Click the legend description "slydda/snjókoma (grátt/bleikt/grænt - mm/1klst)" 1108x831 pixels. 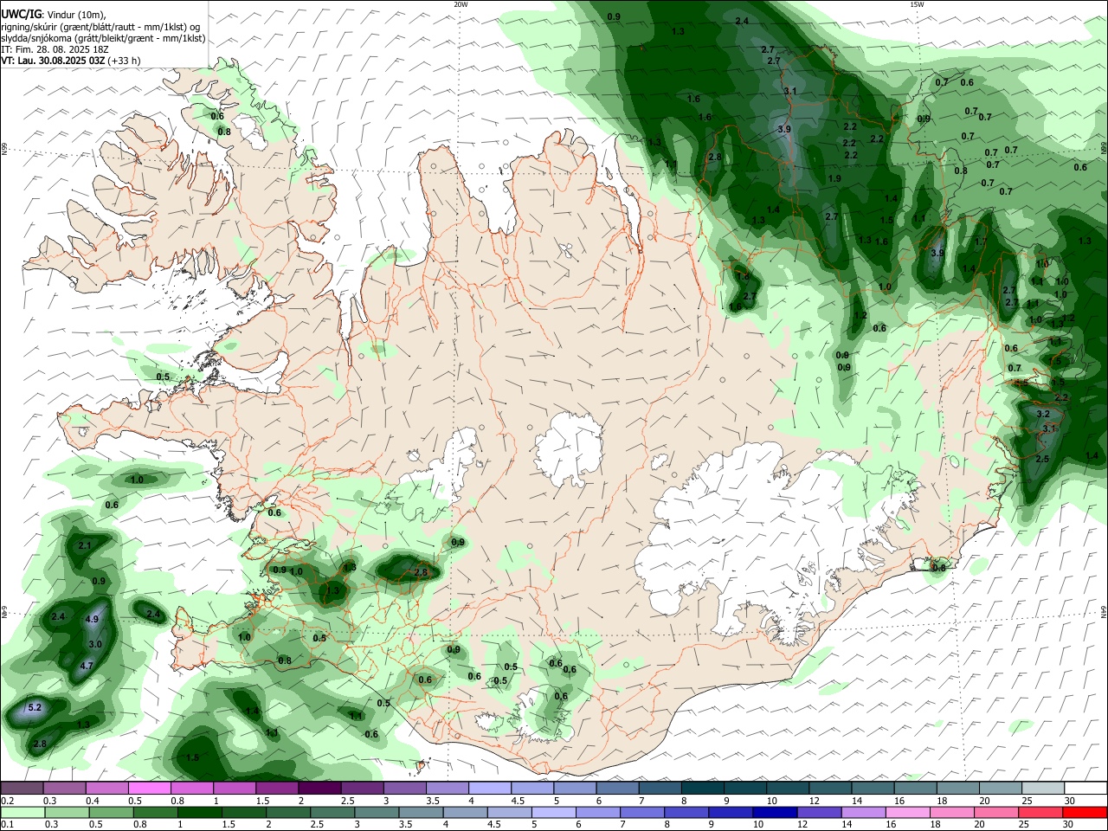103,38
